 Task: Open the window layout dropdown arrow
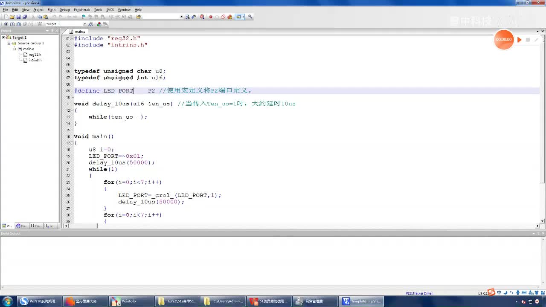pyautogui.click(x=244, y=17)
